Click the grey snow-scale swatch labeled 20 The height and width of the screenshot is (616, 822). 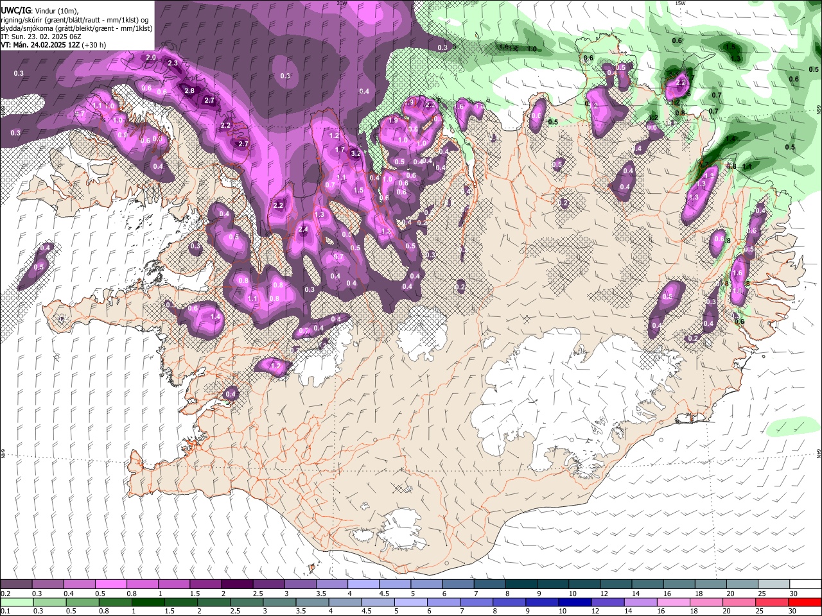(x=741, y=584)
